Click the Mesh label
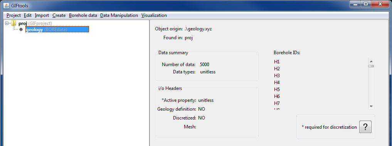 (x=190, y=127)
